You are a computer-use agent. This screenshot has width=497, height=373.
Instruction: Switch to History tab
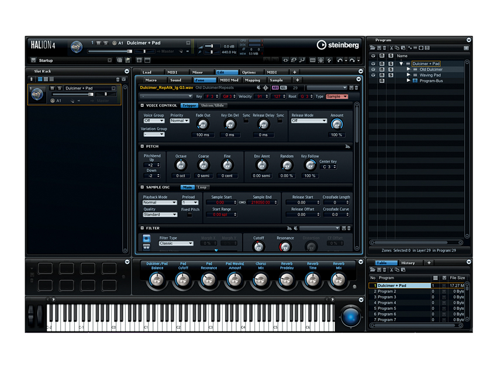(x=410, y=263)
